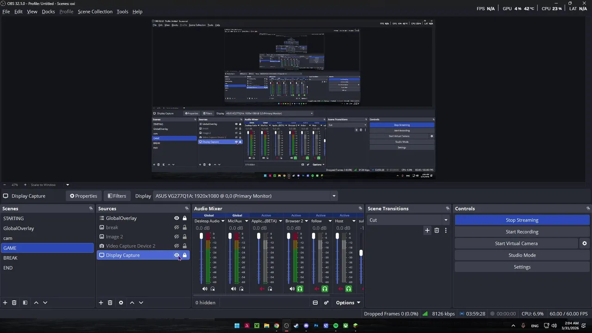
Task: Zoom out preview with minus icon
Action: (x=5, y=185)
